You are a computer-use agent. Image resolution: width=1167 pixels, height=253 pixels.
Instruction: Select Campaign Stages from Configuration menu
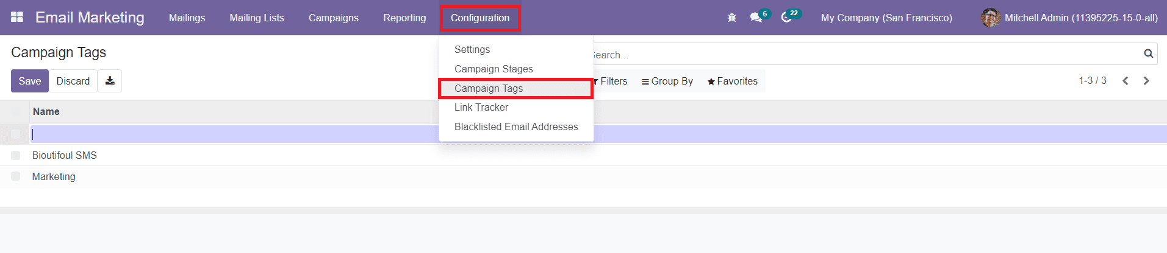pyautogui.click(x=494, y=69)
